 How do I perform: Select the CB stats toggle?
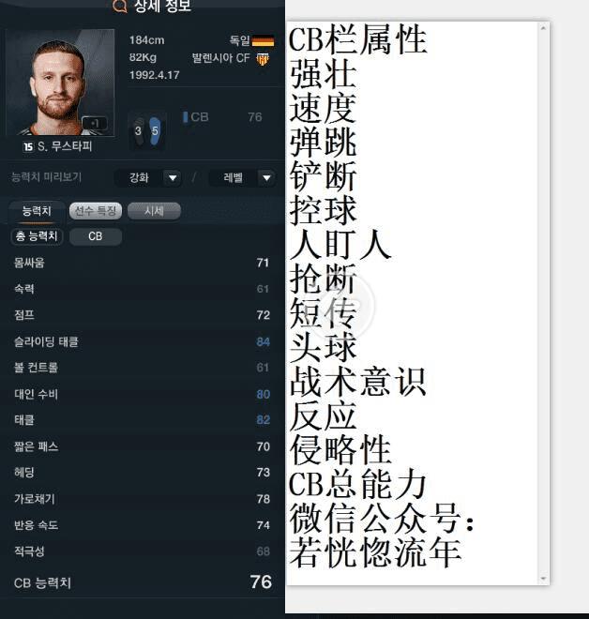96,236
